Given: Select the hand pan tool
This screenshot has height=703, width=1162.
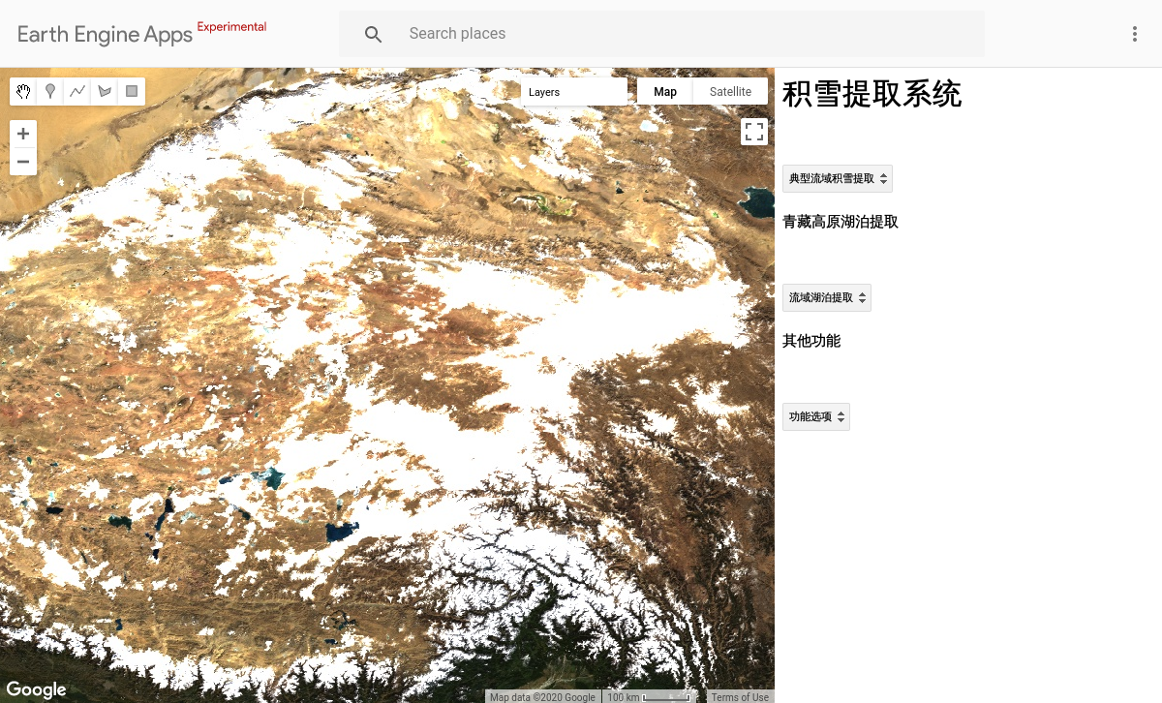Looking at the screenshot, I should 23,91.
